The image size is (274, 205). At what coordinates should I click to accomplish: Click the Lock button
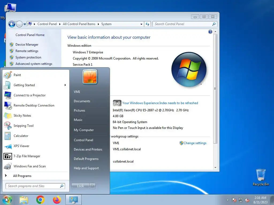(80, 186)
